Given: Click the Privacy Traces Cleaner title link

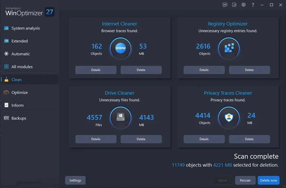Looking at the screenshot, I should (228, 93).
